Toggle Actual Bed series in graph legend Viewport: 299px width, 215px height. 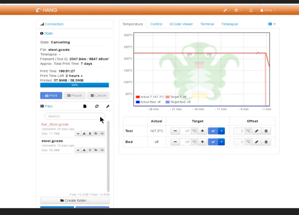[148, 102]
